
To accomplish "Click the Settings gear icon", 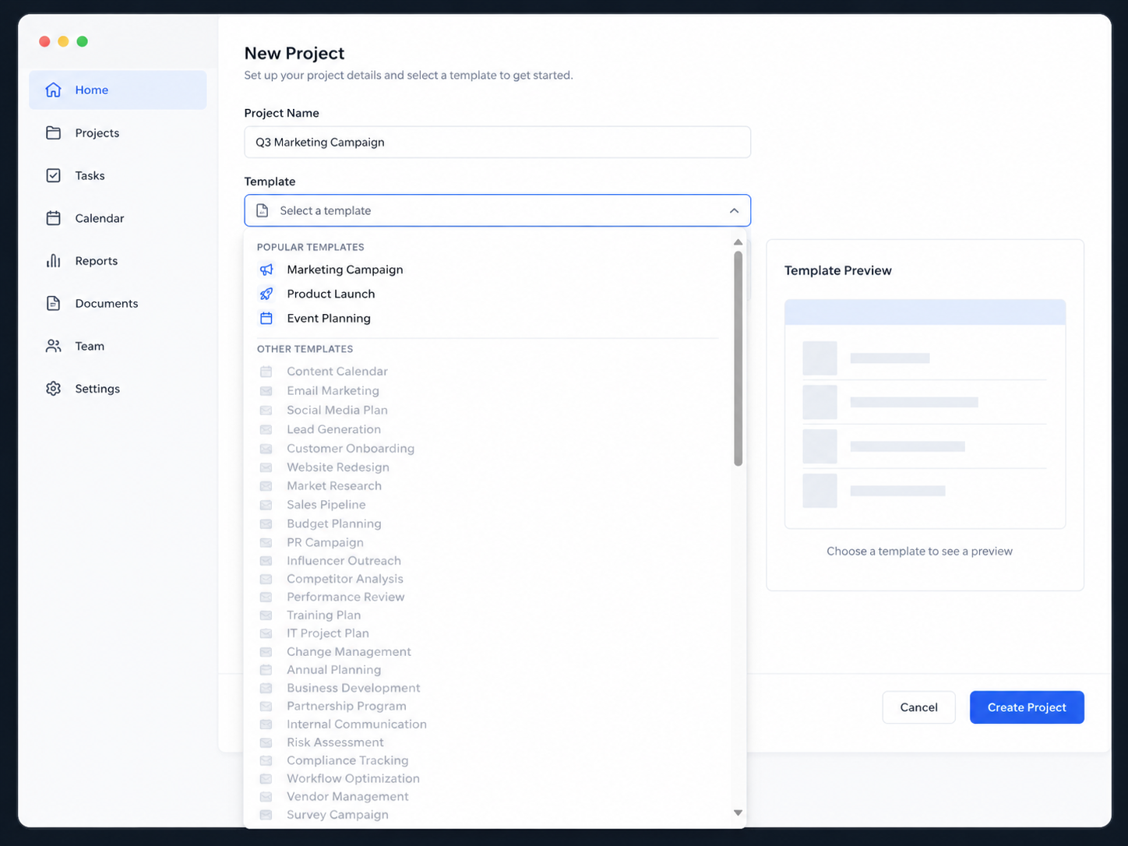I will tap(53, 389).
